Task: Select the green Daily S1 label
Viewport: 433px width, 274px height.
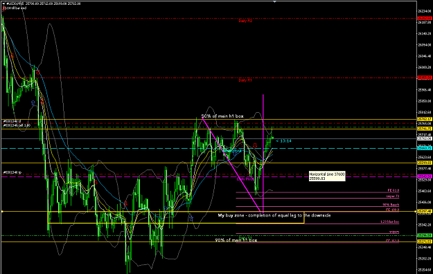Action: (x=245, y=238)
